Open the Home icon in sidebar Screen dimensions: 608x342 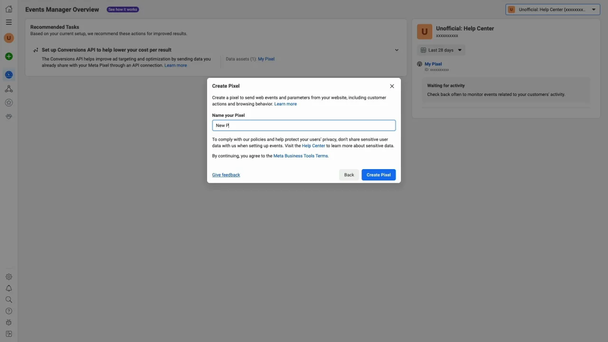tap(9, 9)
